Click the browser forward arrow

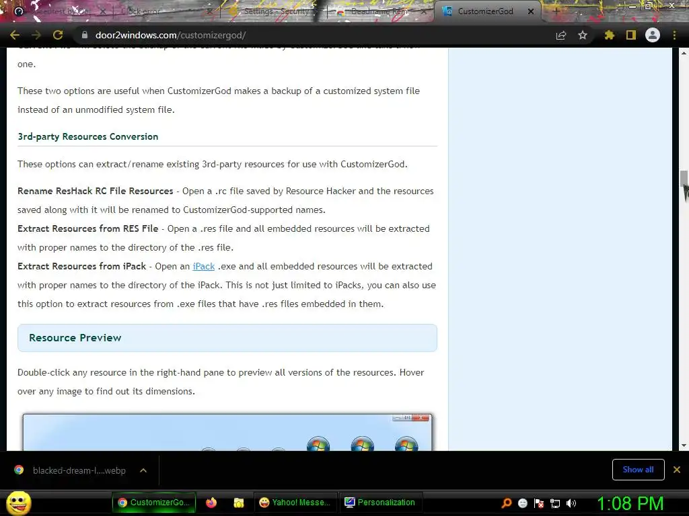tap(36, 35)
